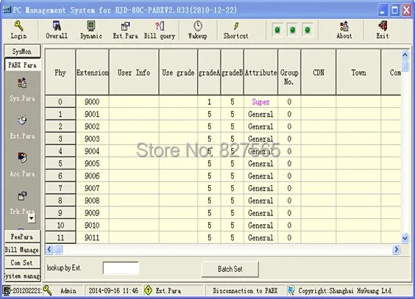The width and height of the screenshot is (415, 299).
Task: Maximize the PC Management System window
Action: [x=394, y=10]
